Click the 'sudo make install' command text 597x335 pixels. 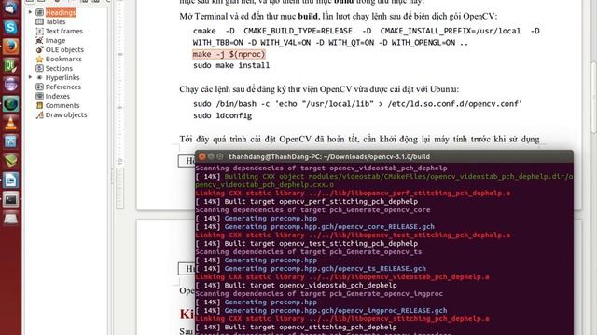[x=231, y=65]
